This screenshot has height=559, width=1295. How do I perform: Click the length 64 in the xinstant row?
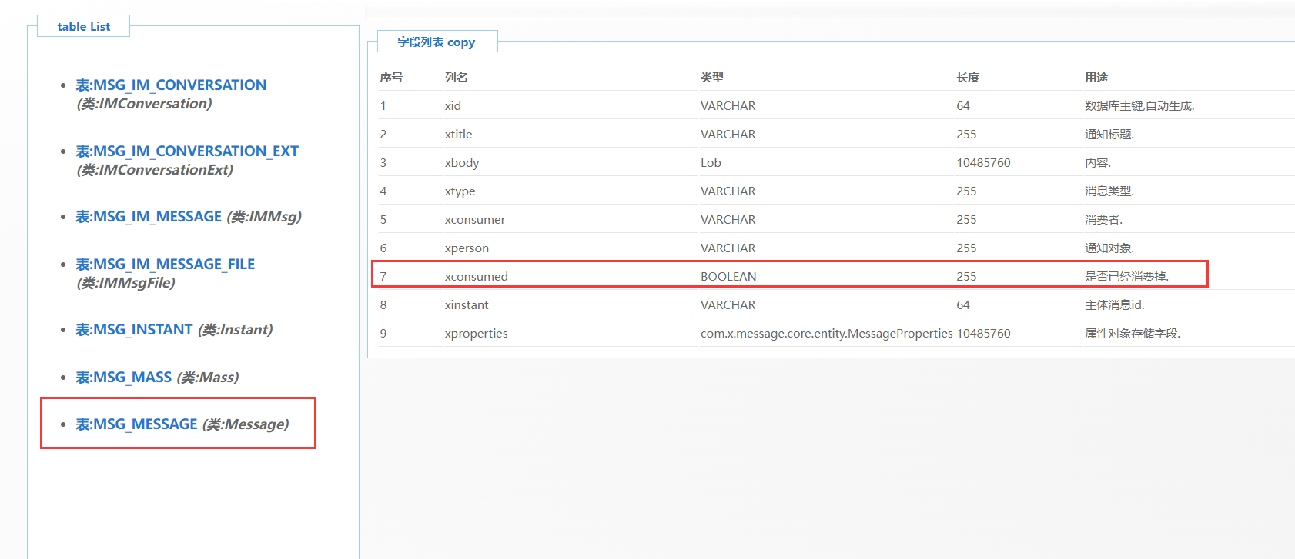coord(963,305)
